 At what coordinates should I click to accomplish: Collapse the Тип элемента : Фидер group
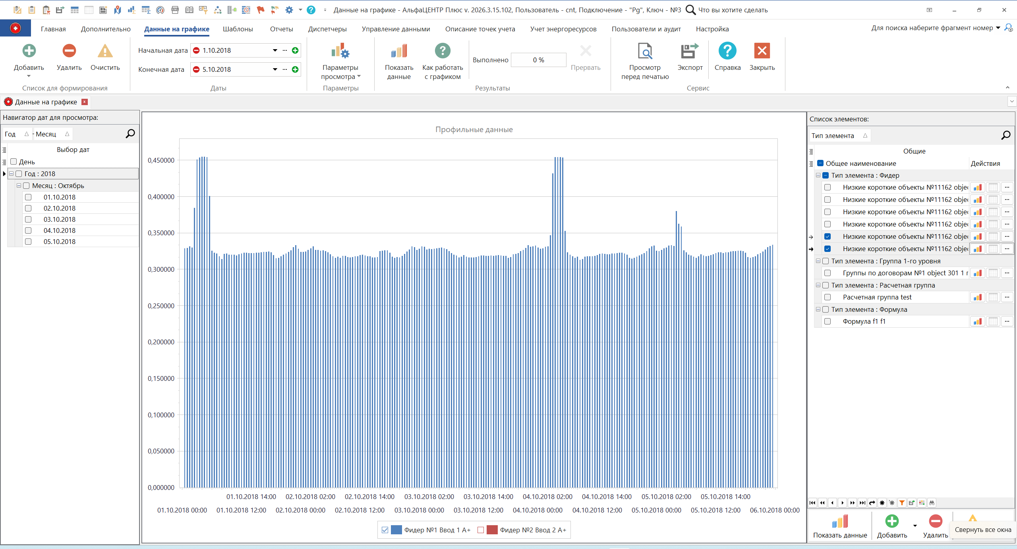click(818, 175)
